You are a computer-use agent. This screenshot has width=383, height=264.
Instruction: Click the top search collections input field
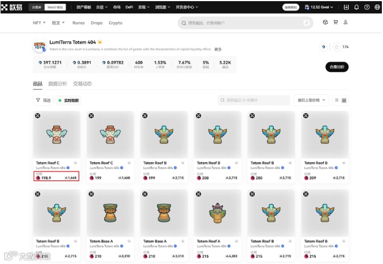245,23
